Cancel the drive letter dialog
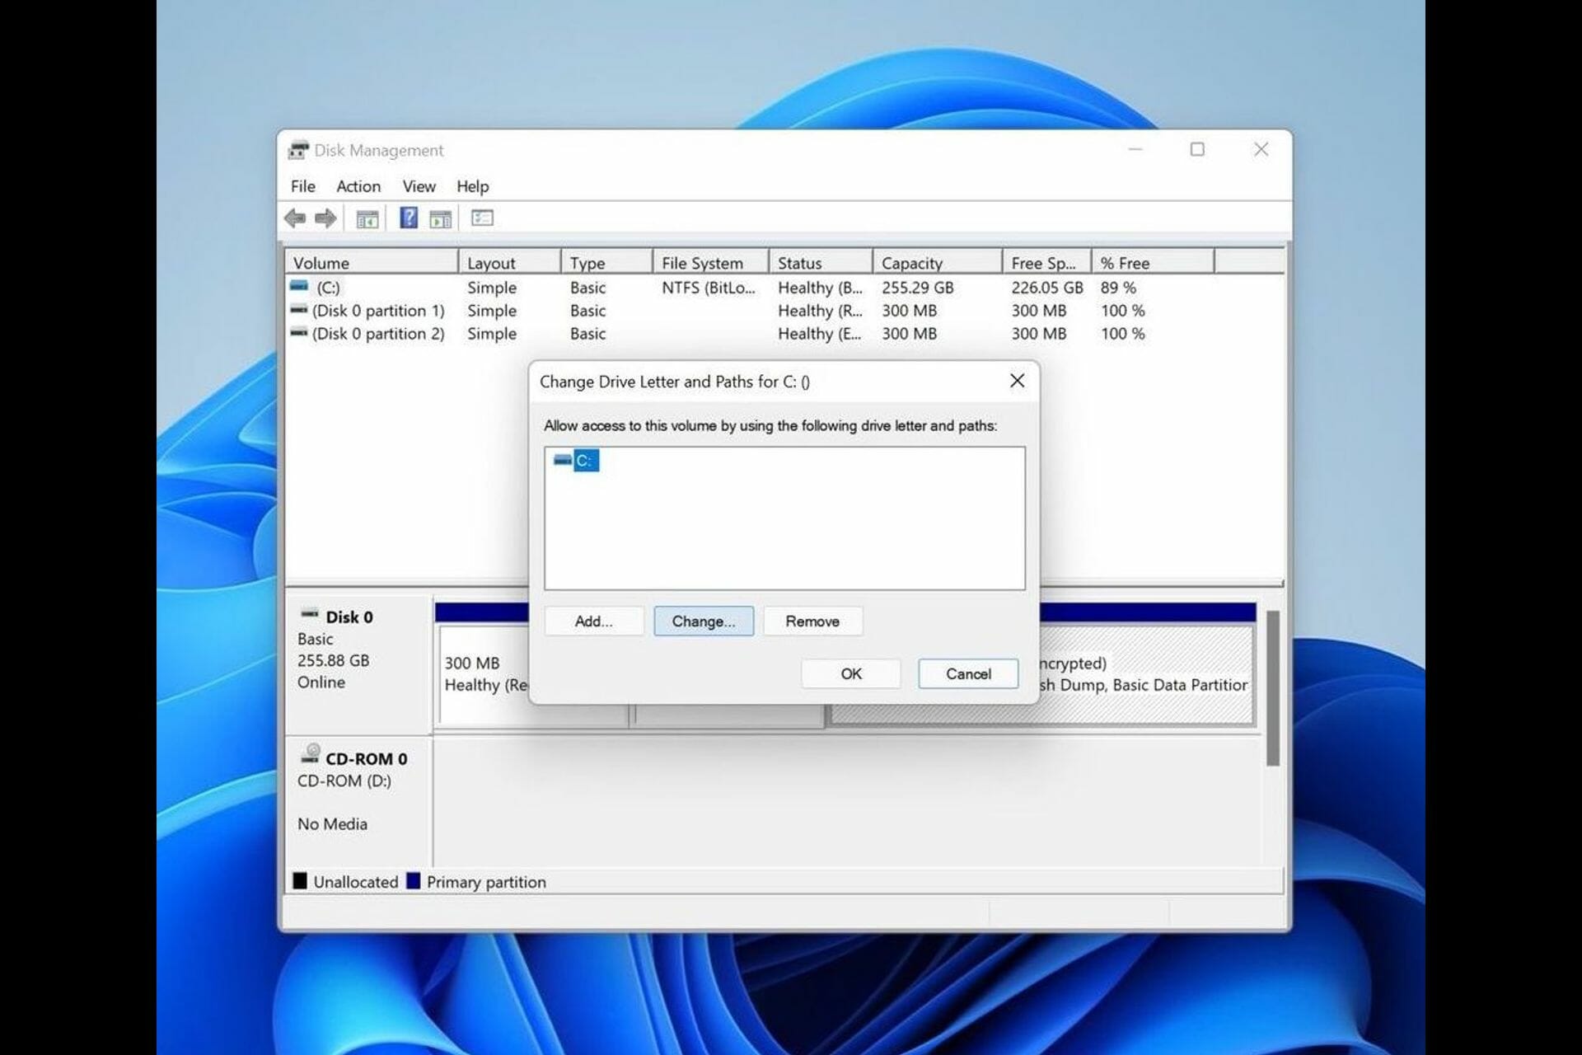Viewport: 1582px width, 1055px height. coord(967,673)
